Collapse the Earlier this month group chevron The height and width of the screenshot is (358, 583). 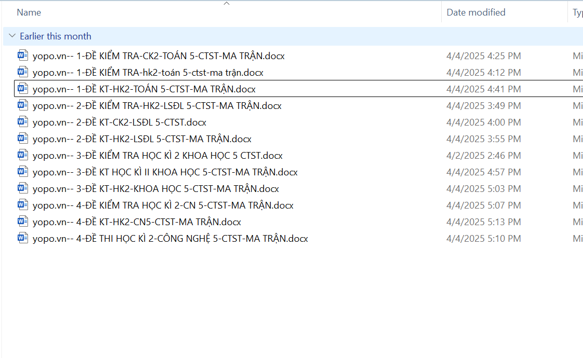pyautogui.click(x=12, y=36)
